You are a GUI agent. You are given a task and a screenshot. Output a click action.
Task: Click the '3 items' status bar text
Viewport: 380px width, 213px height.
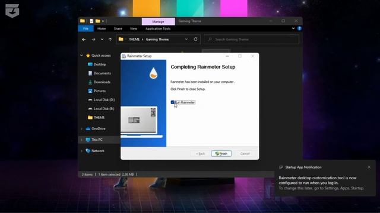[x=87, y=174]
